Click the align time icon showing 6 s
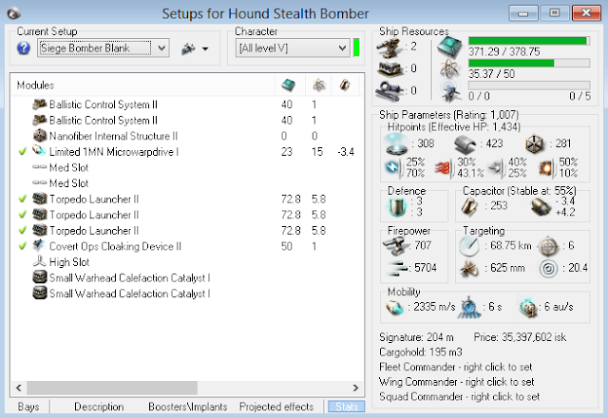The image size is (608, 418). (468, 308)
